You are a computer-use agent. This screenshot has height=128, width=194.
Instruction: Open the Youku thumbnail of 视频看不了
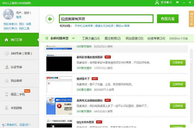(x=59, y=85)
